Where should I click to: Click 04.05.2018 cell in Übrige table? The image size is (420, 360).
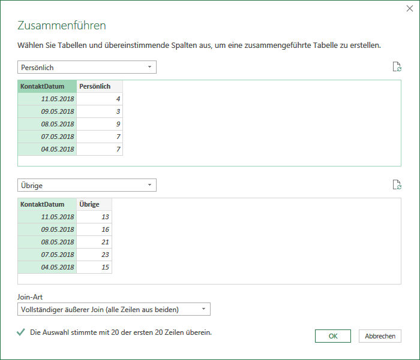point(47,267)
